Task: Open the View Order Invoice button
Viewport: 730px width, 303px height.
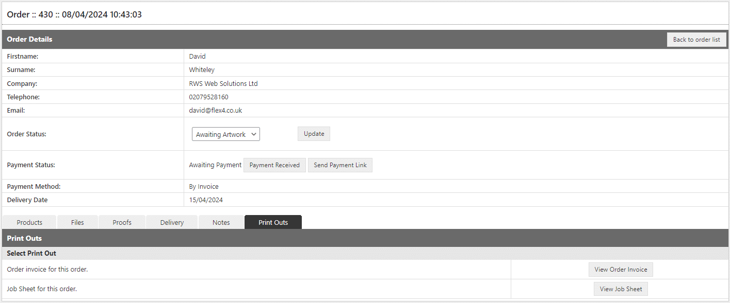Action: [621, 269]
